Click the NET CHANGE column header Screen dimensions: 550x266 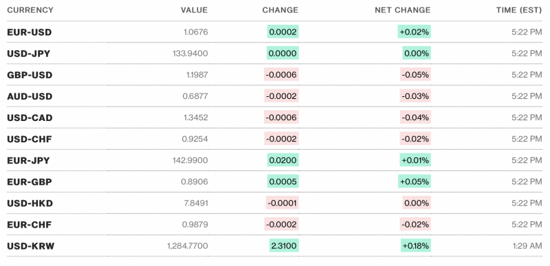tap(403, 10)
